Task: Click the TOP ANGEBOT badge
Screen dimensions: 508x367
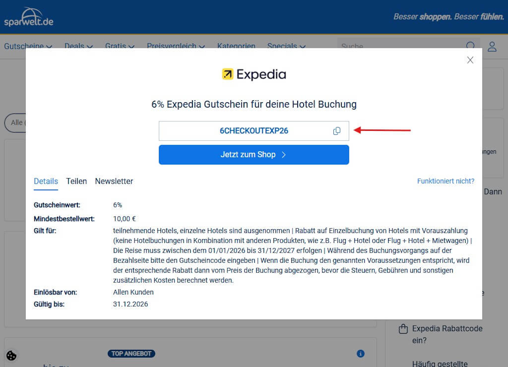Action: 131,354
